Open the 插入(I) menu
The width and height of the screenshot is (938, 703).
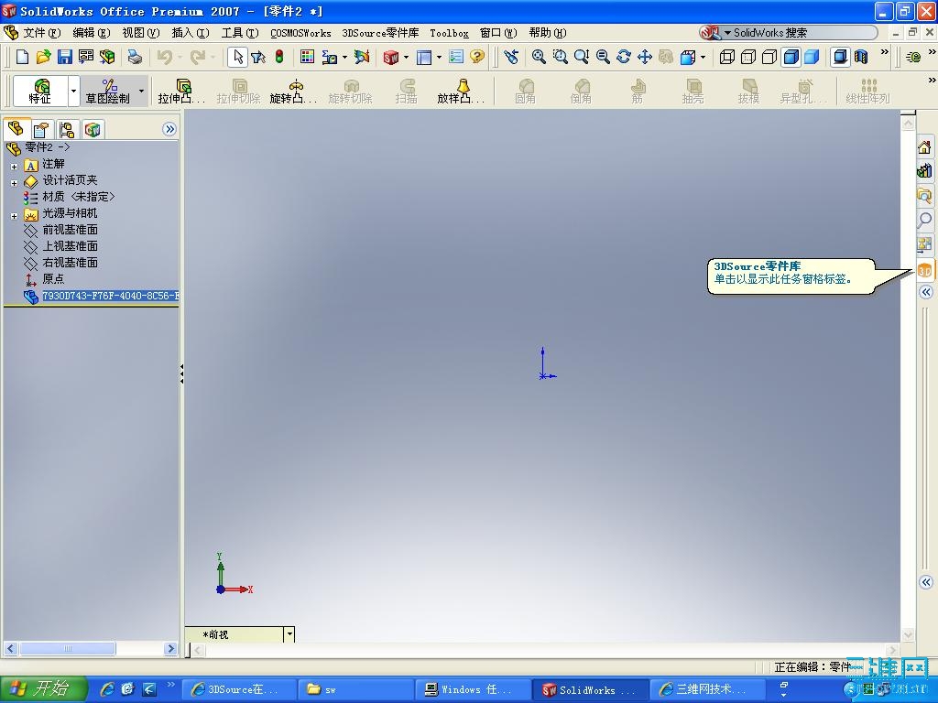tap(191, 33)
